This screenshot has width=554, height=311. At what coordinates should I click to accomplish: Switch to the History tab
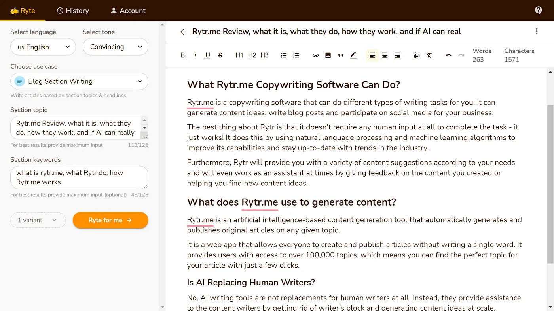pyautogui.click(x=72, y=10)
